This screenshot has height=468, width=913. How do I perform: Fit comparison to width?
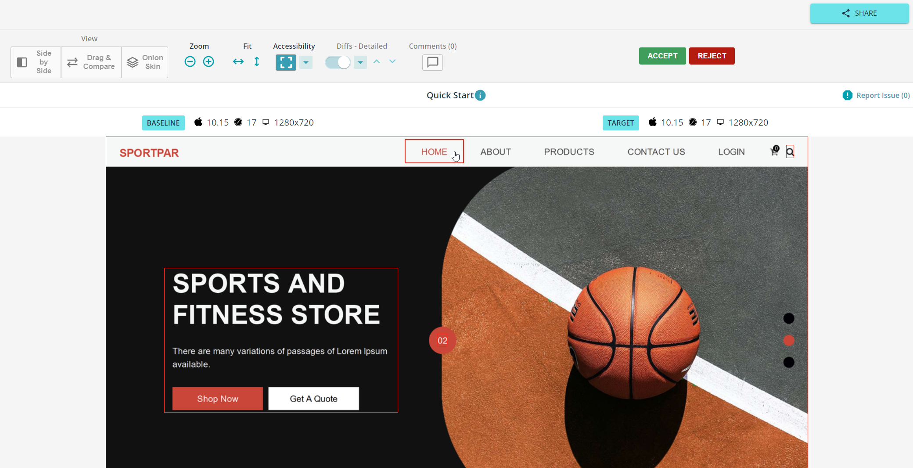238,62
